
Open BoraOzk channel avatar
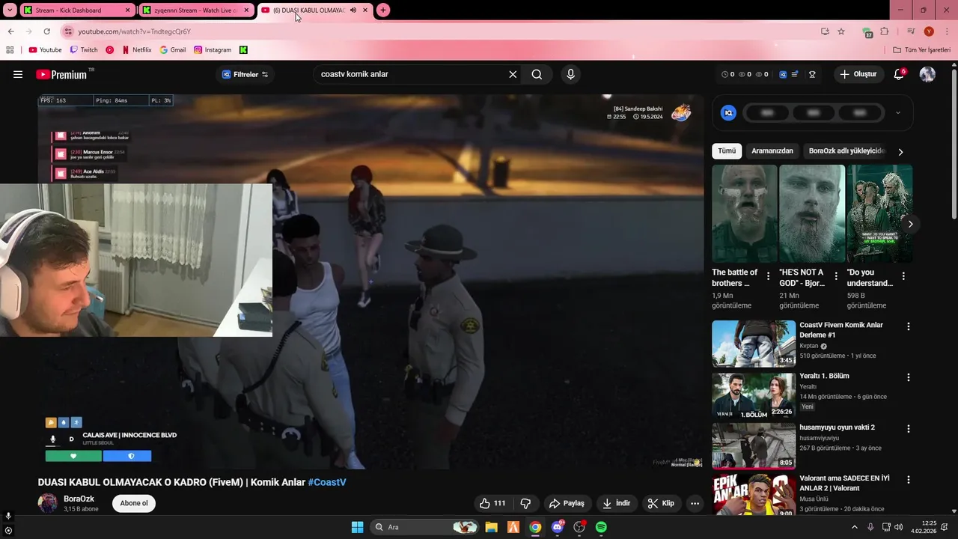(x=48, y=503)
